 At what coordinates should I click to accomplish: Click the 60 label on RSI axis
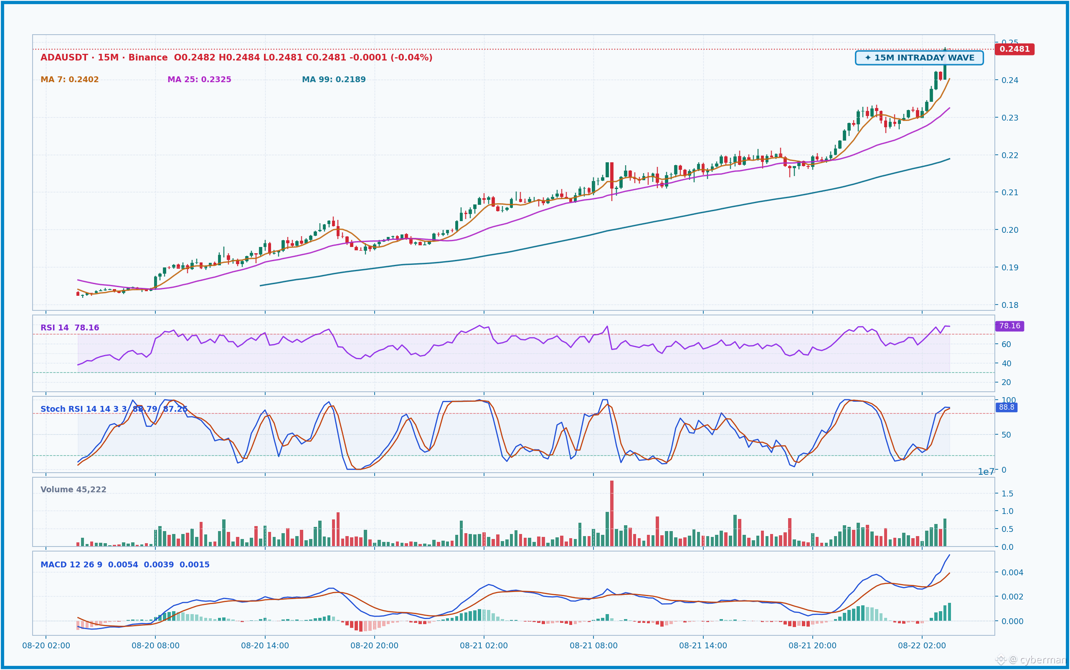tap(1006, 344)
